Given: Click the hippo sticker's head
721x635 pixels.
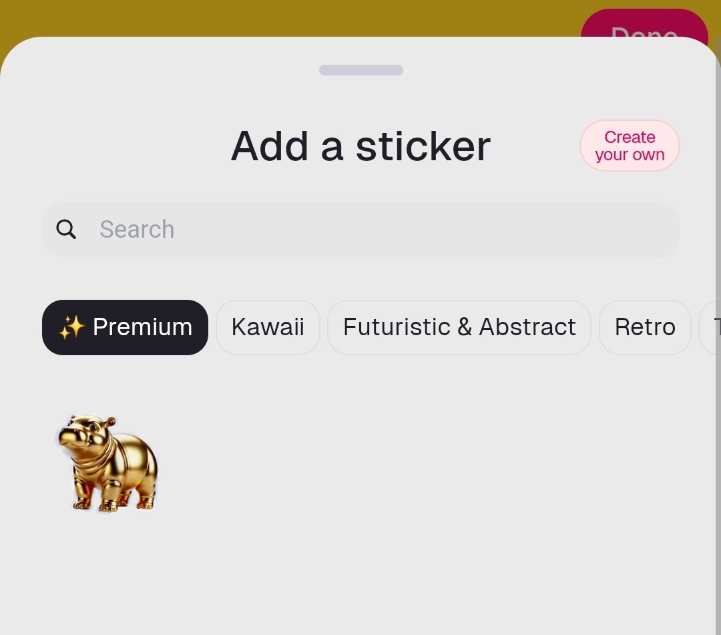Looking at the screenshot, I should pos(83,432).
